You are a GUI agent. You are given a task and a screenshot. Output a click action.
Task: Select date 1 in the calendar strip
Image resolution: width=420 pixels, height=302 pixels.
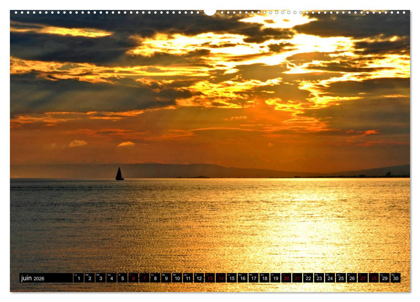pos(79,278)
